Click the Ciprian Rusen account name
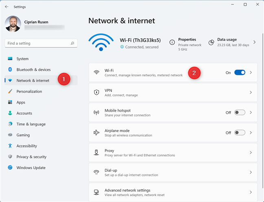Screen dimensions: 264x202 click(36, 22)
